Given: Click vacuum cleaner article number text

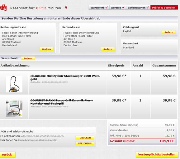Looking at the screenshot, I should [x=49, y=82].
